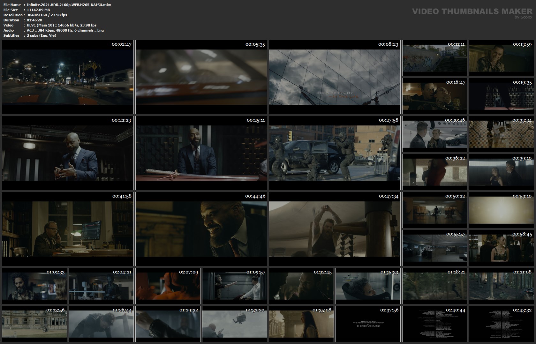Open the library desk frame at 00:41:58
Image resolution: width=536 pixels, height=344 pixels.
coord(68,229)
